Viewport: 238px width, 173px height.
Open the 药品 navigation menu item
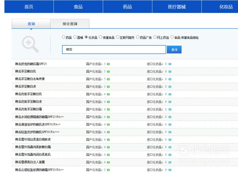[x=128, y=7]
